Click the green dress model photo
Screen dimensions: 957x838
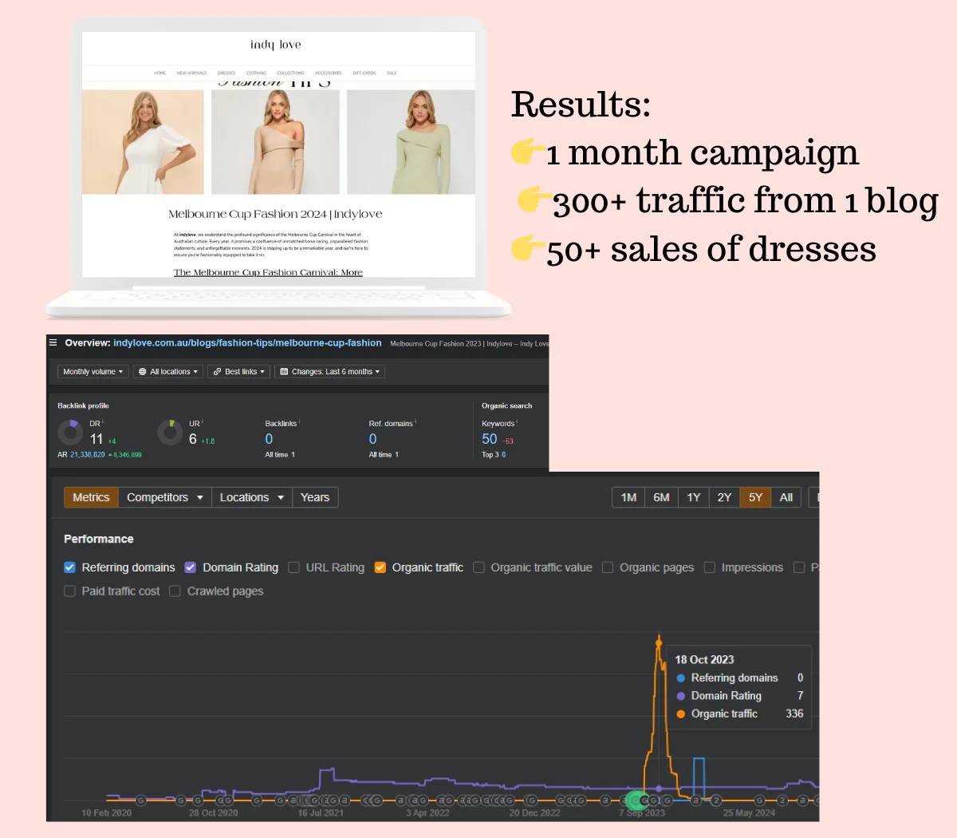click(411, 141)
